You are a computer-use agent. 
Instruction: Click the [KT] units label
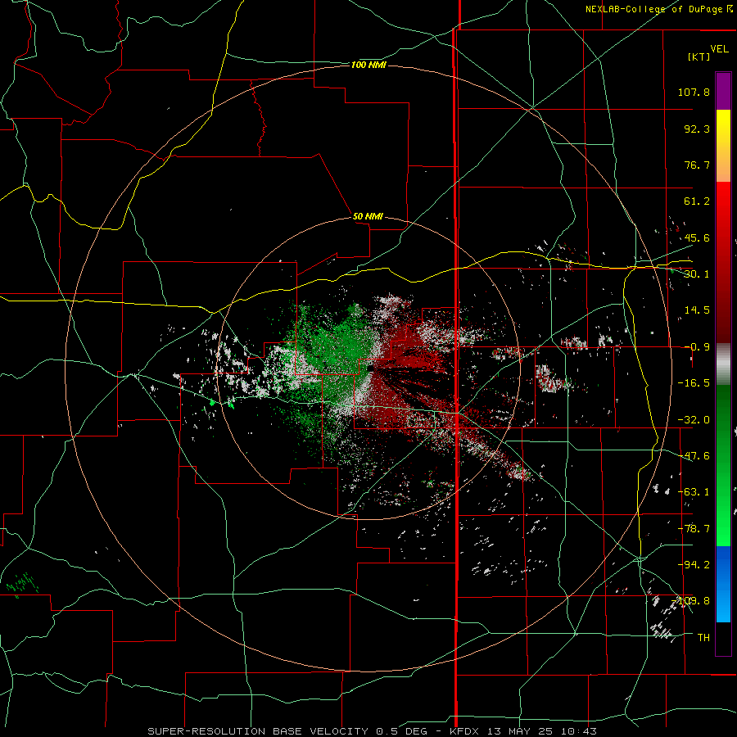point(699,57)
